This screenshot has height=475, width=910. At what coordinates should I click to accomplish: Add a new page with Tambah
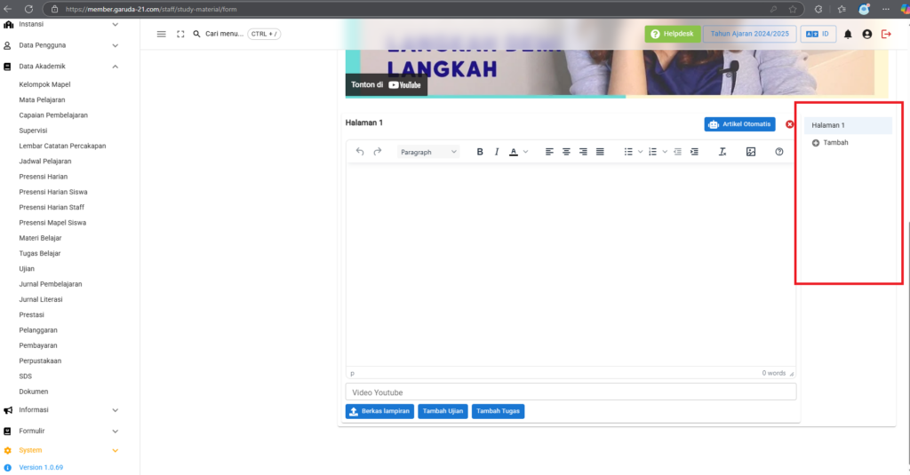[x=830, y=143]
